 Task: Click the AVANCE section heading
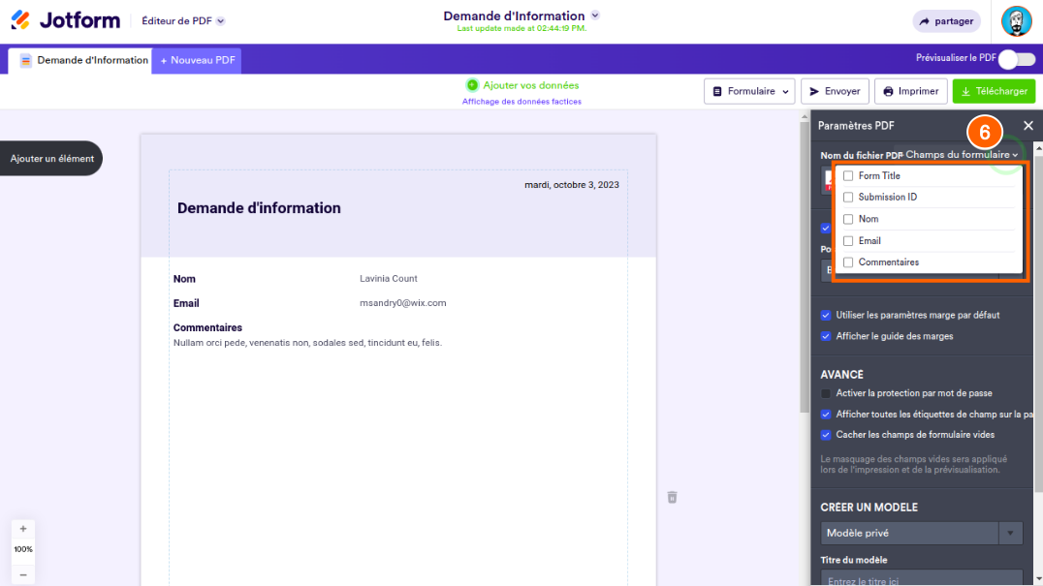click(x=841, y=375)
